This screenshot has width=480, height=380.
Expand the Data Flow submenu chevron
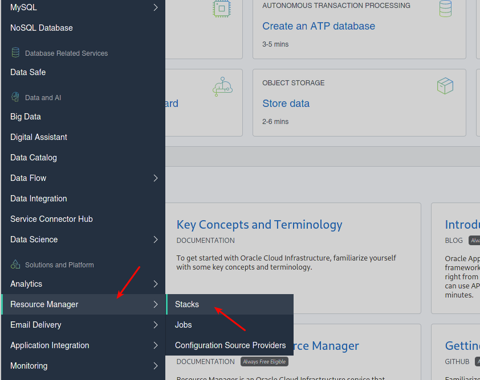coord(156,178)
